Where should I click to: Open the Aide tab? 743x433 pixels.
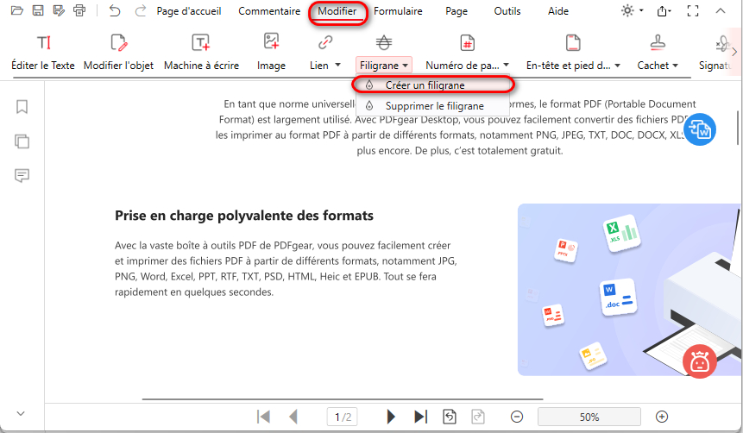tap(558, 11)
